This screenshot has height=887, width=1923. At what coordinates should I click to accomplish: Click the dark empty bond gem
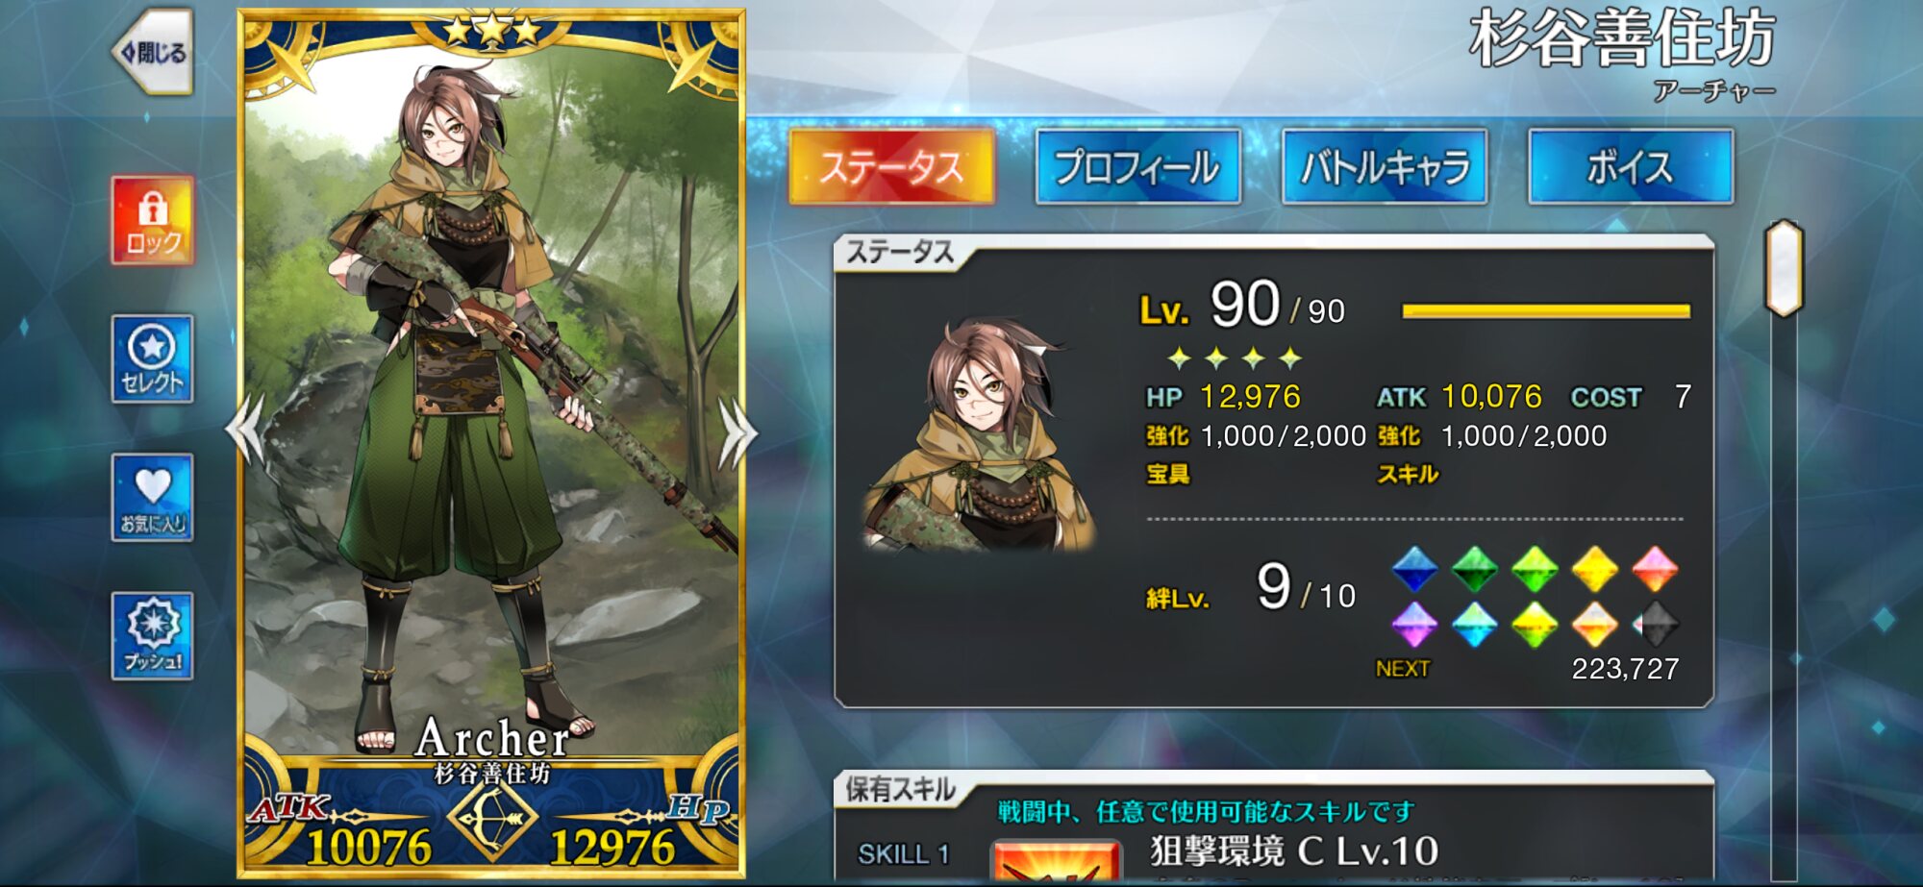click(1656, 625)
